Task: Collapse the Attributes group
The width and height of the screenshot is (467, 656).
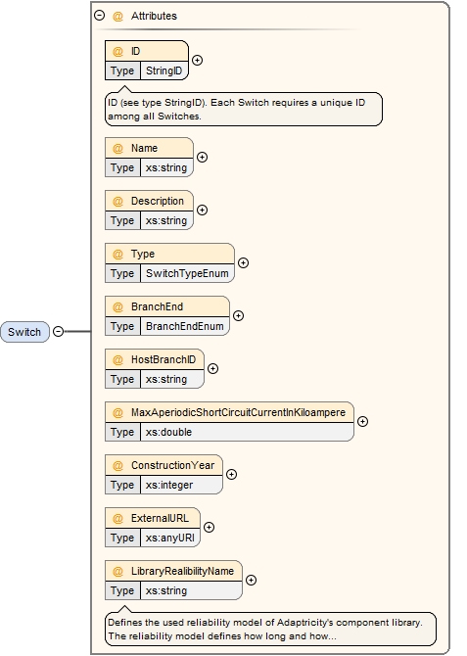Action: [x=99, y=16]
